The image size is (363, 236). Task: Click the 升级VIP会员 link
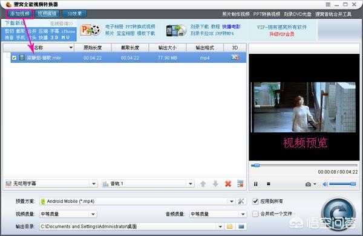[x=281, y=34]
